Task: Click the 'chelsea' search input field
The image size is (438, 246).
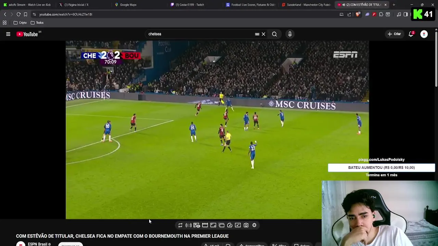Action: 200,34
